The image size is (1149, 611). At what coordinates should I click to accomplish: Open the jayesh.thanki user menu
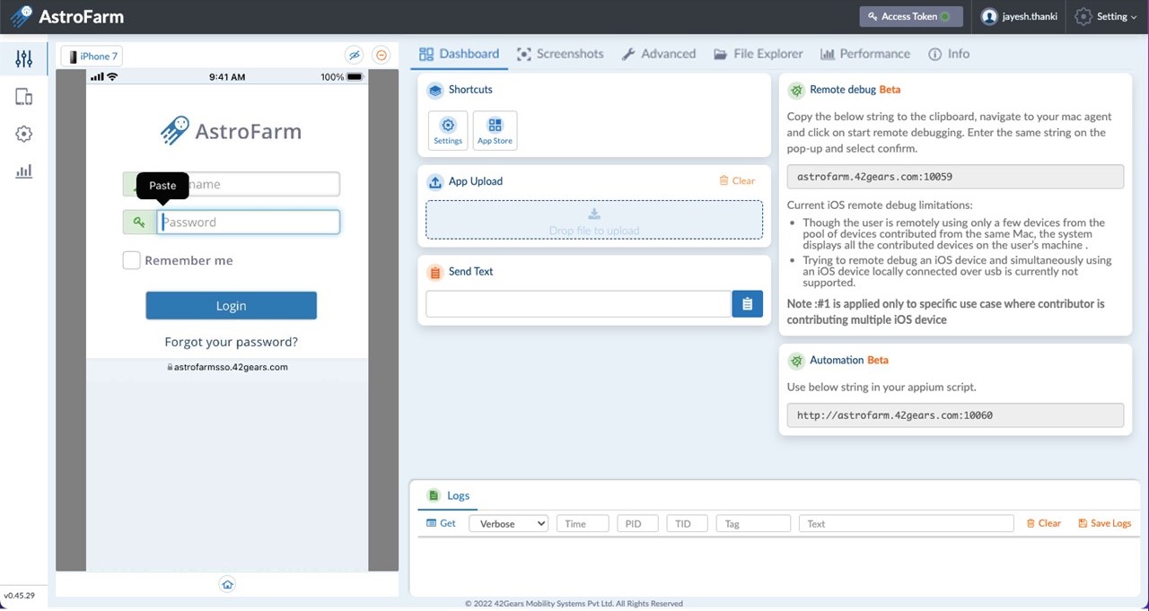coord(1019,16)
